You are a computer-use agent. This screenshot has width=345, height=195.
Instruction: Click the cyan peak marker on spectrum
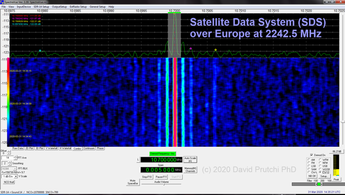pos(40,51)
